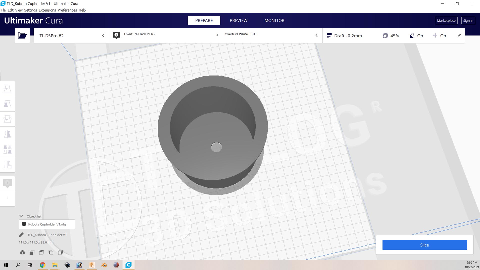
Task: Select extruder 2 button in sidebar
Action: [x=7, y=198]
